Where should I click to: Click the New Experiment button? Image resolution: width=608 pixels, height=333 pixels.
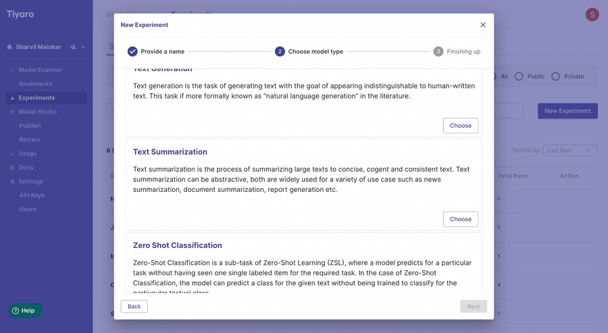[x=567, y=111]
